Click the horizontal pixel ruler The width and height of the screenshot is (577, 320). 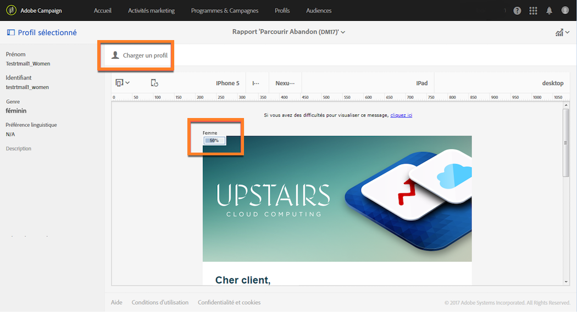click(340, 97)
